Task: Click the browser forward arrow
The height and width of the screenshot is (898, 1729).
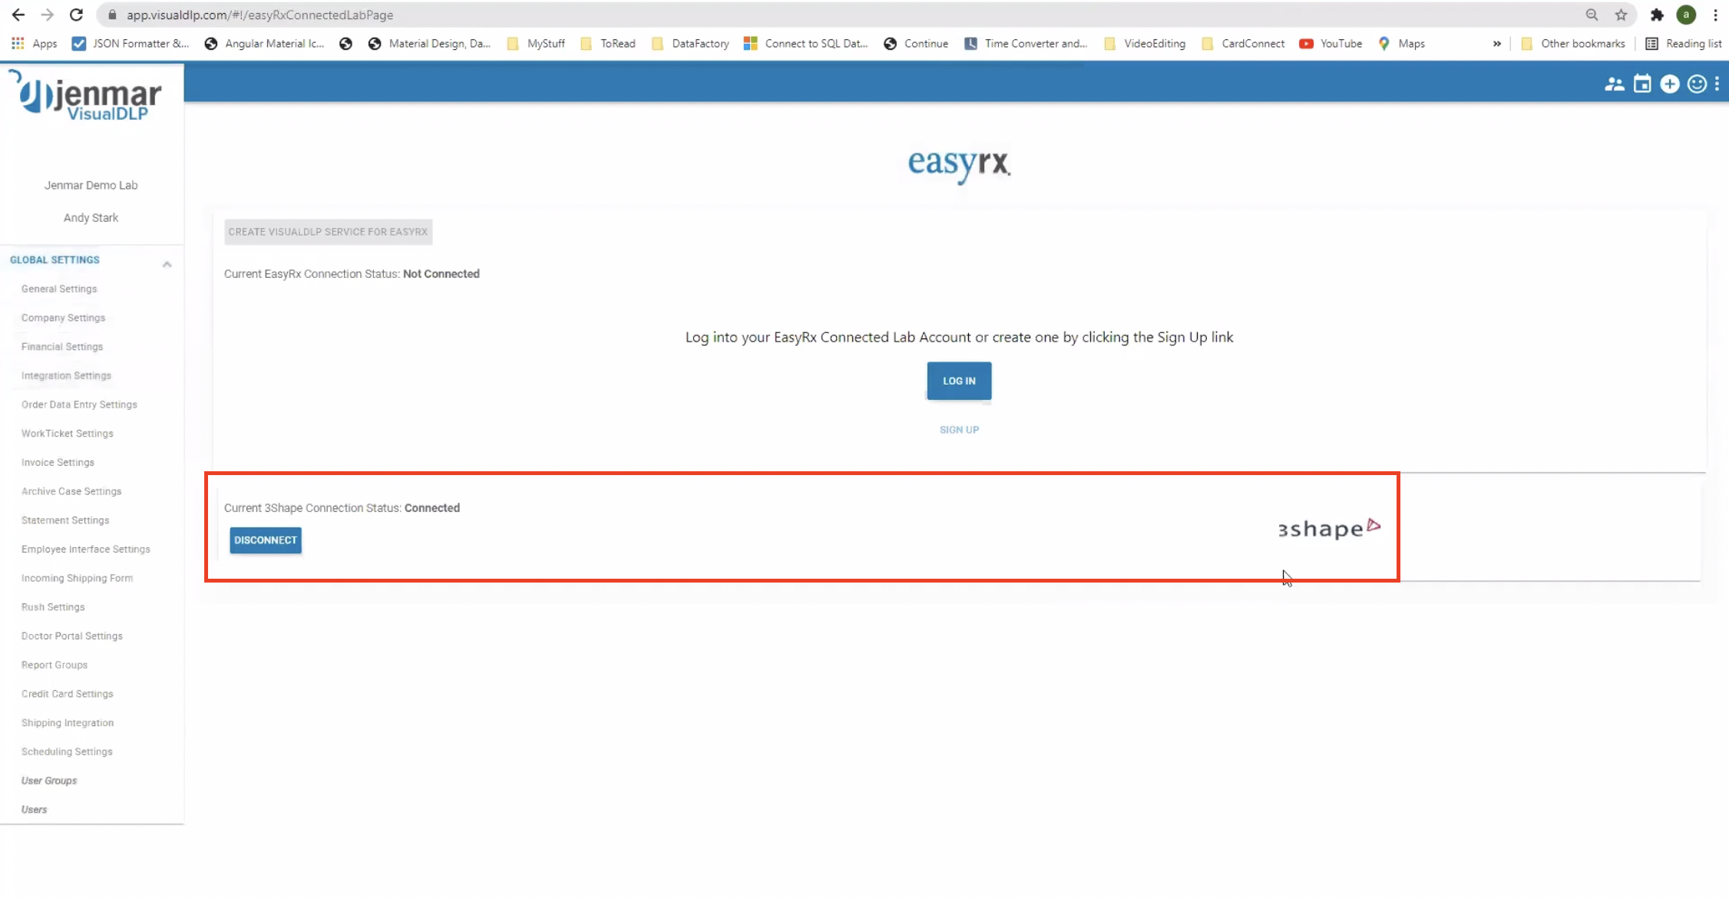Action: point(47,15)
